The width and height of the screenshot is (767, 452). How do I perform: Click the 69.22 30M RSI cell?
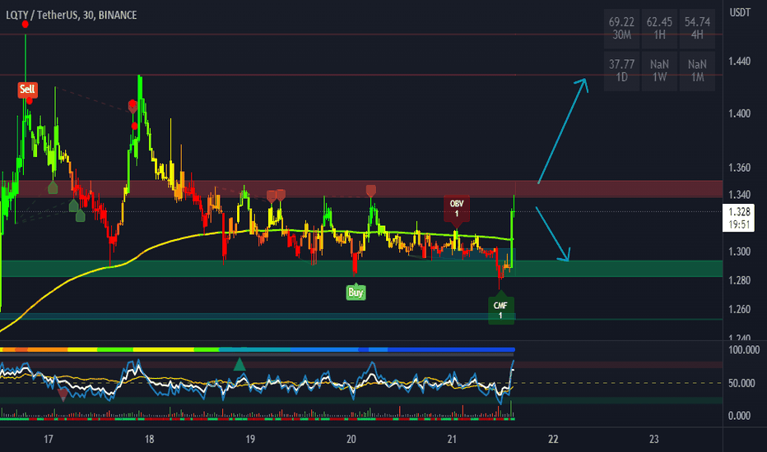coord(621,29)
